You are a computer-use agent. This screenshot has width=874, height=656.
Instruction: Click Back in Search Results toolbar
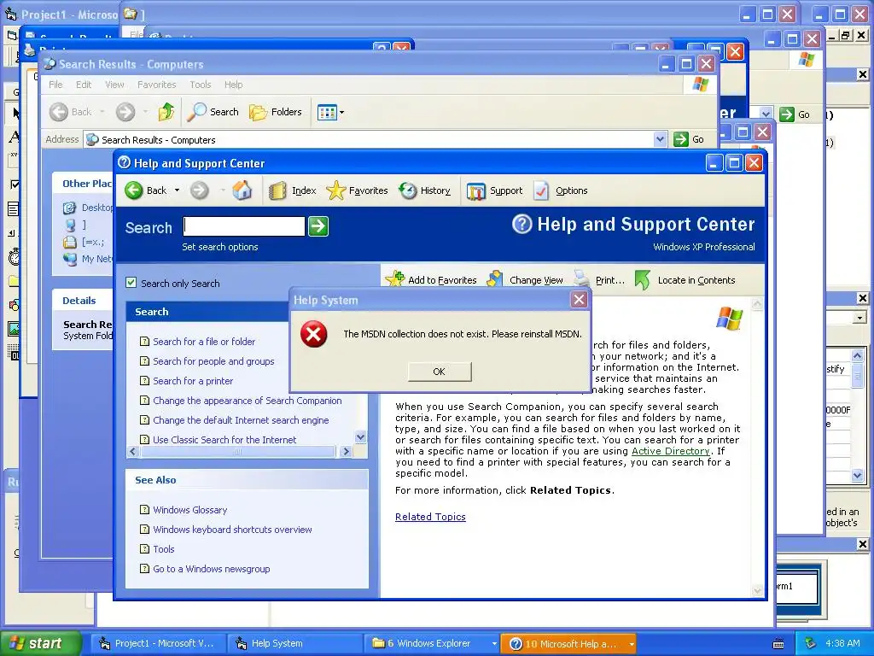coord(70,112)
